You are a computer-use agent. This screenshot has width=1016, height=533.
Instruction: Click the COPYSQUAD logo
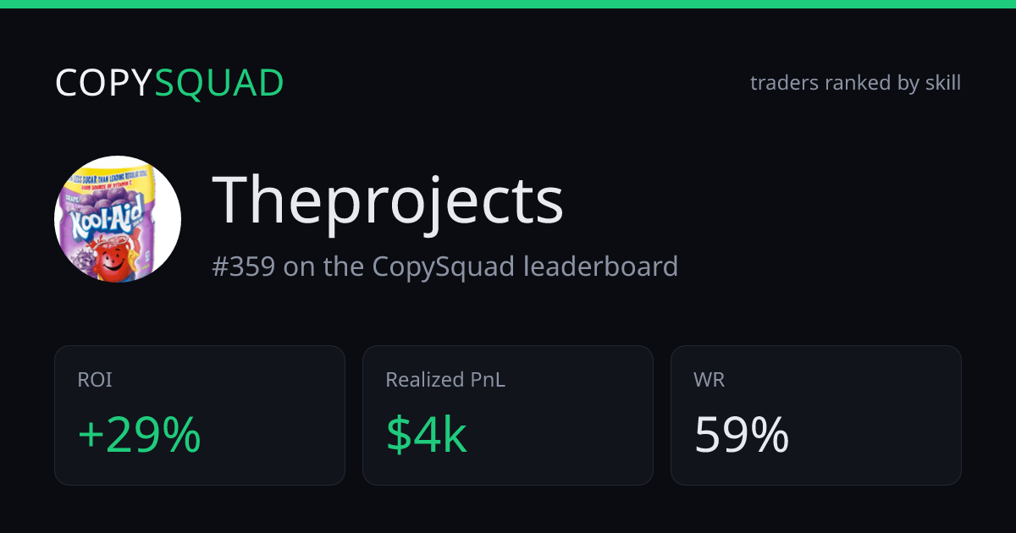coord(169,83)
